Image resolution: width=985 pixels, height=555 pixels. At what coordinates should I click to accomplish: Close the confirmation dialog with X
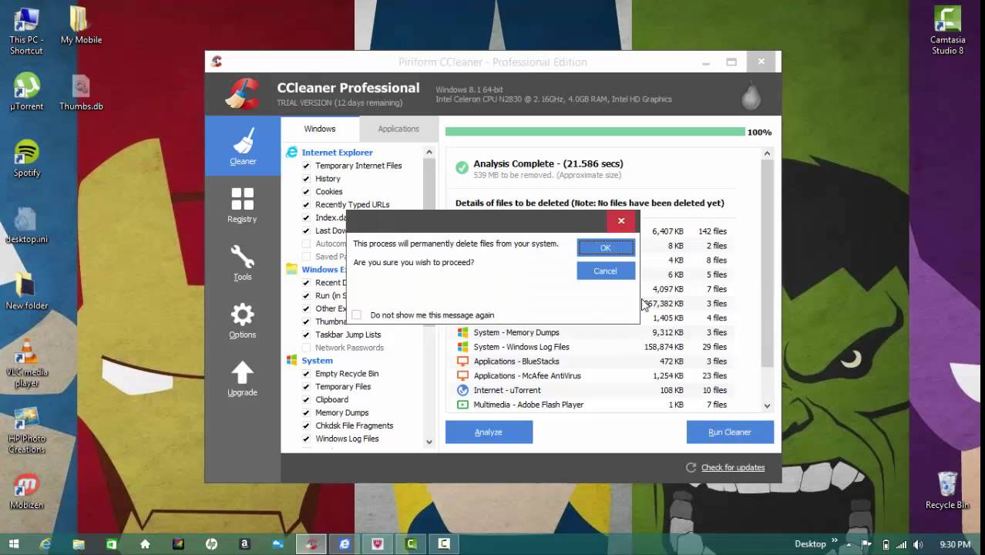pos(621,221)
